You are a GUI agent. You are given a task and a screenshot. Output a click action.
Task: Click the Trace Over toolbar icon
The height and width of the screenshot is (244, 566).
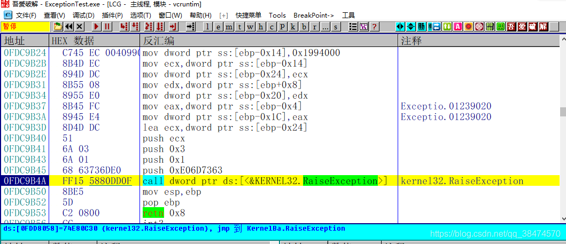(160, 26)
